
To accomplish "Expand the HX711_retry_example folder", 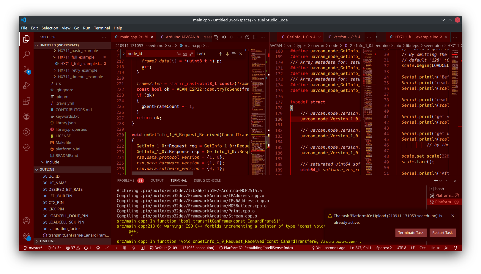I will [77, 70].
